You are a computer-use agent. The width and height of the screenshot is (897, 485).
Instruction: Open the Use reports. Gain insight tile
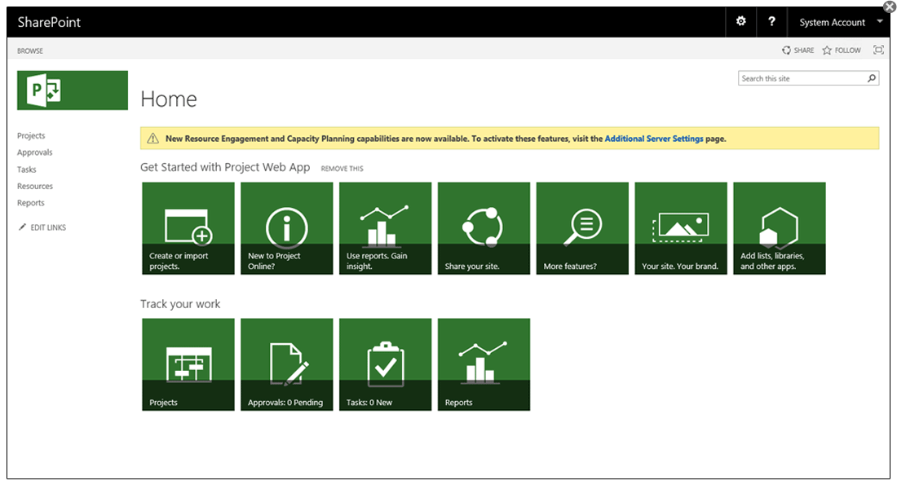pyautogui.click(x=385, y=228)
